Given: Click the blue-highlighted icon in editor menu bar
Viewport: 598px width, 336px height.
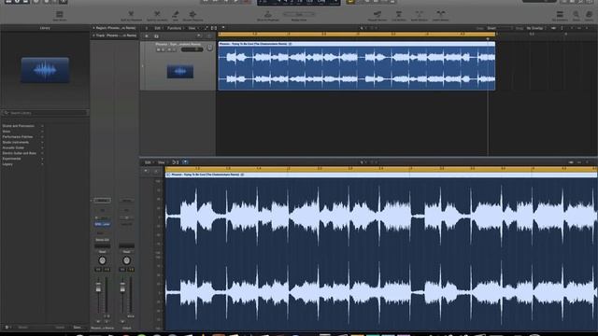Looking at the screenshot, I should (185, 162).
